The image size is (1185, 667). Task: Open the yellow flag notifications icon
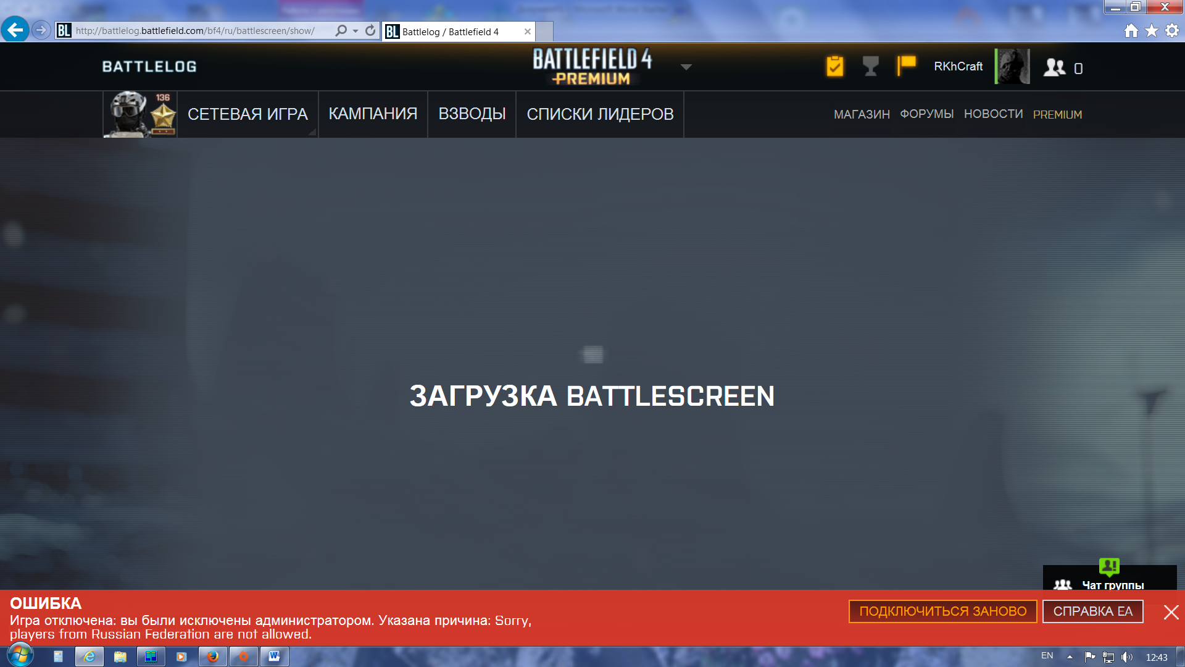tap(906, 65)
